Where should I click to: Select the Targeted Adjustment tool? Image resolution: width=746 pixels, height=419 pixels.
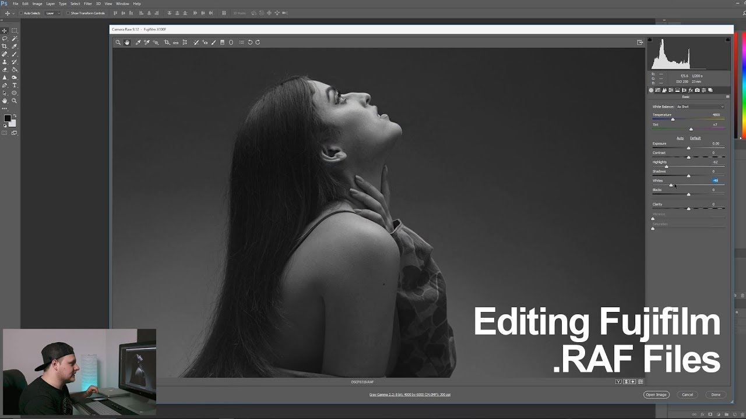point(156,42)
